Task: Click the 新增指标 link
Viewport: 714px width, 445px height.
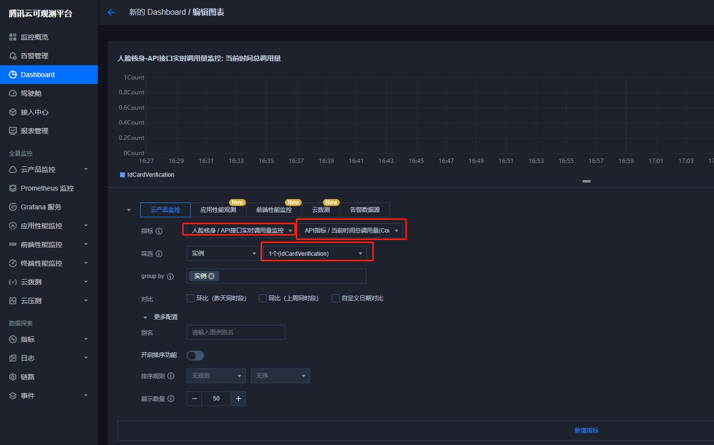Action: pos(586,431)
